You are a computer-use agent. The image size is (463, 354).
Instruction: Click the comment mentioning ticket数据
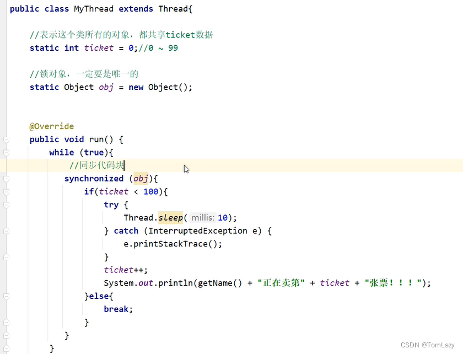(x=121, y=35)
